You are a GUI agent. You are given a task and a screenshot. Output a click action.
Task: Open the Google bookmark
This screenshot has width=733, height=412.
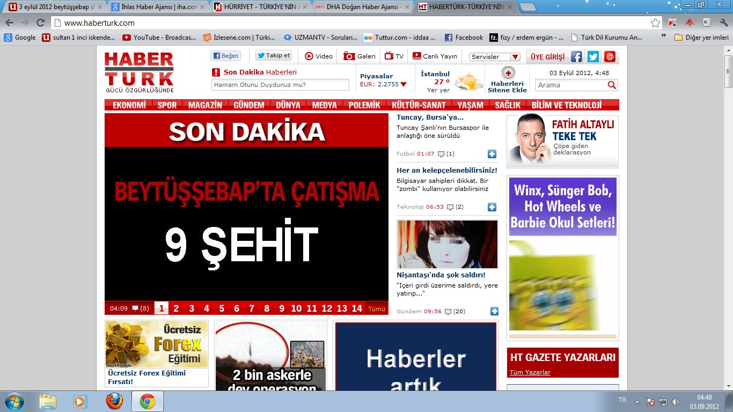[x=20, y=38]
